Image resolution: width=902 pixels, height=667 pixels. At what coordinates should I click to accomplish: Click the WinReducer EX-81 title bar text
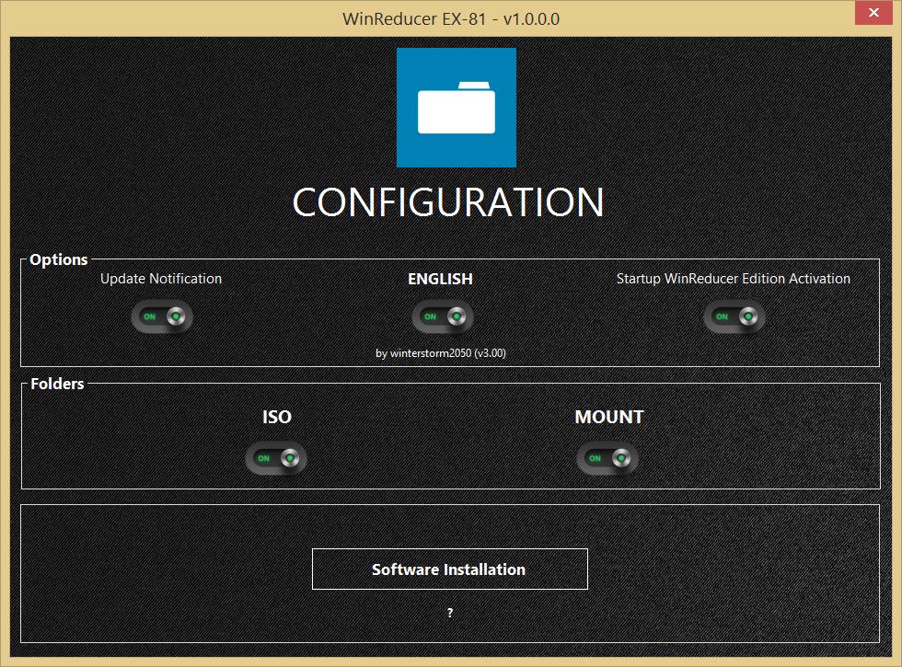point(451,19)
